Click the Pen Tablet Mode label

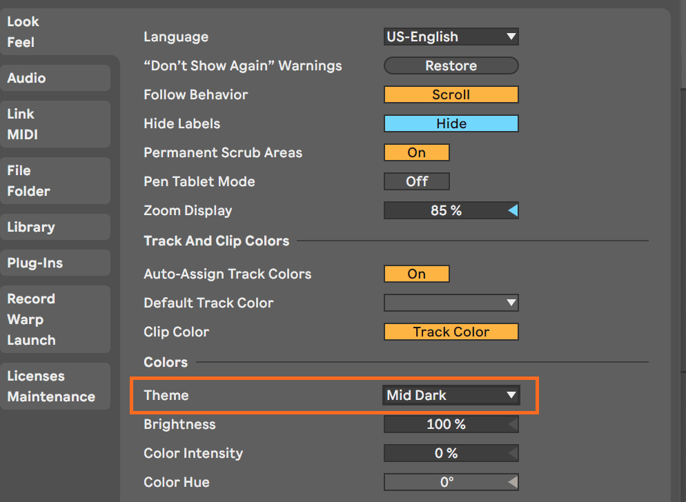(x=199, y=181)
